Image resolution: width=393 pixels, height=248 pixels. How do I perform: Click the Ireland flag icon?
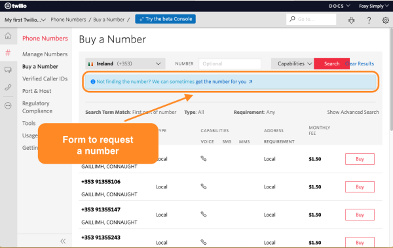[91, 64]
